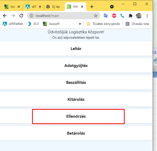
Task: Close the NM browser tab
Action: (x=82, y=7)
